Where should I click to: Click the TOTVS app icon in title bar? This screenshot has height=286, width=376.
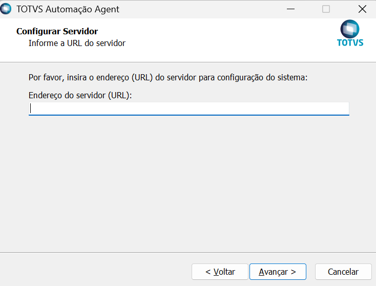tap(7, 9)
